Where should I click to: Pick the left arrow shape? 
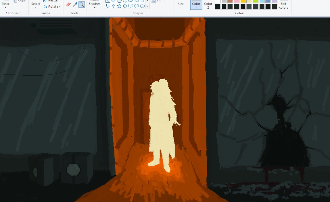[136, 1]
